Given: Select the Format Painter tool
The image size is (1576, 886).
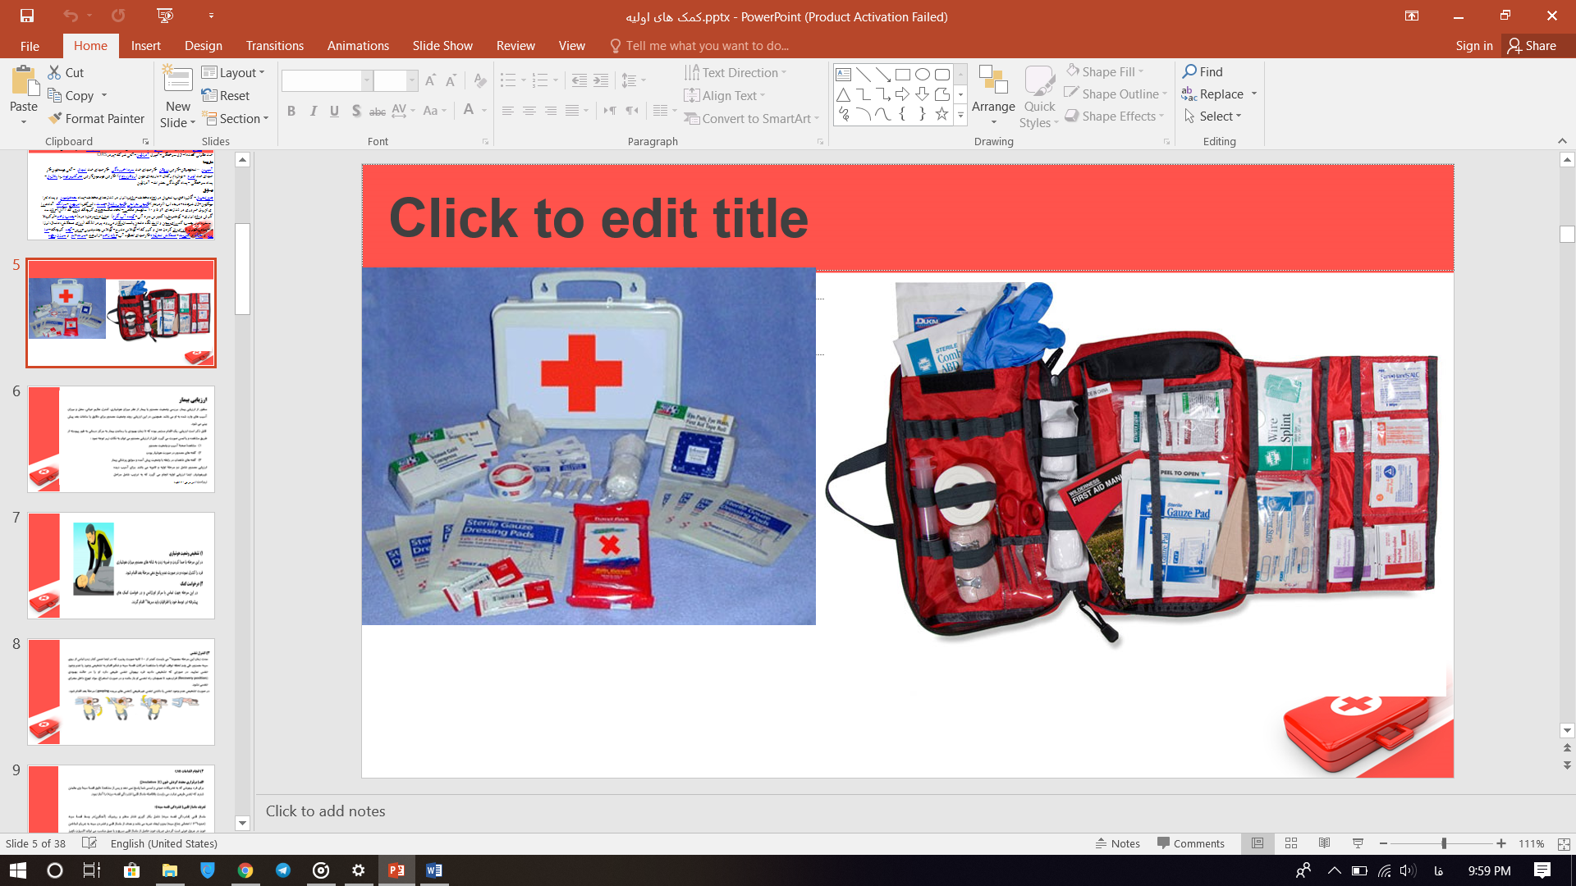Looking at the screenshot, I should pyautogui.click(x=96, y=118).
